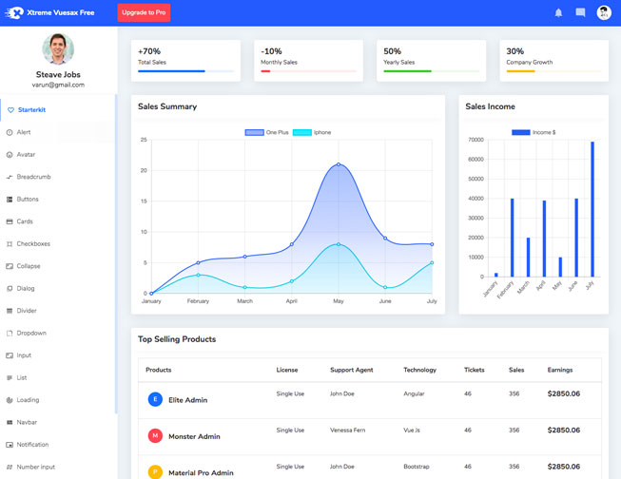Screen dimensions: 621x479
Task: Click the Xtreme Vuesax logo icon
Action: click(14, 13)
